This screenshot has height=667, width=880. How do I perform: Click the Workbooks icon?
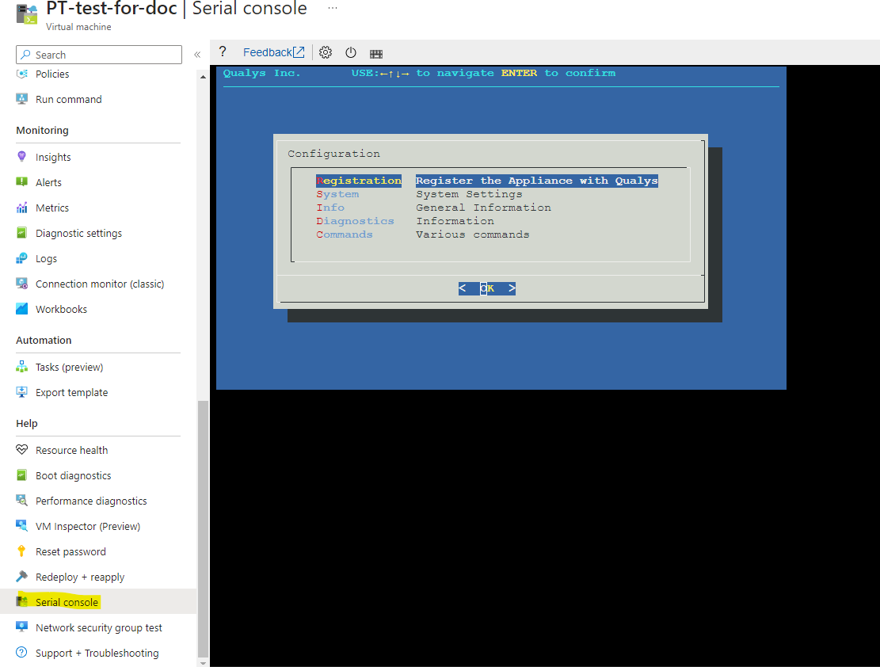click(22, 309)
